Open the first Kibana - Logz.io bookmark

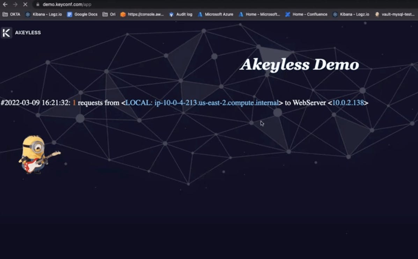[x=44, y=15]
